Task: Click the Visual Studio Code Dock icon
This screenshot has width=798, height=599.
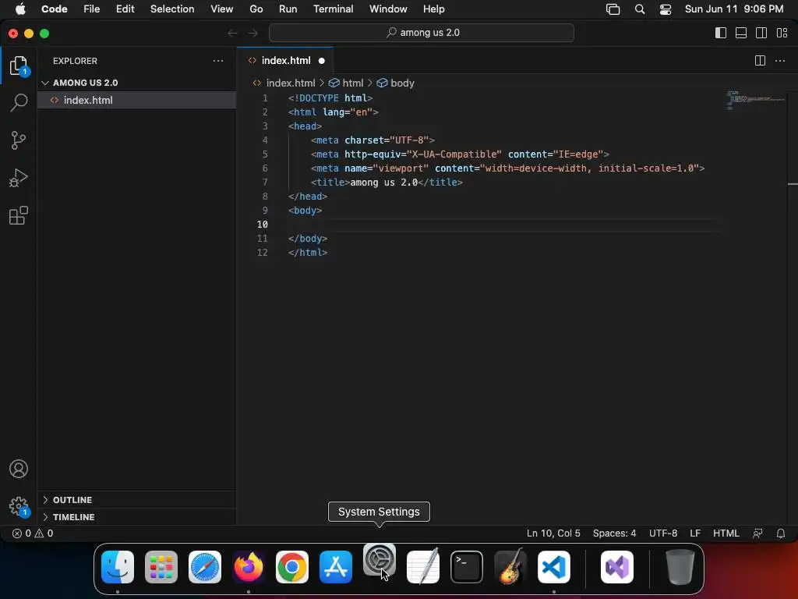Action: (x=554, y=567)
